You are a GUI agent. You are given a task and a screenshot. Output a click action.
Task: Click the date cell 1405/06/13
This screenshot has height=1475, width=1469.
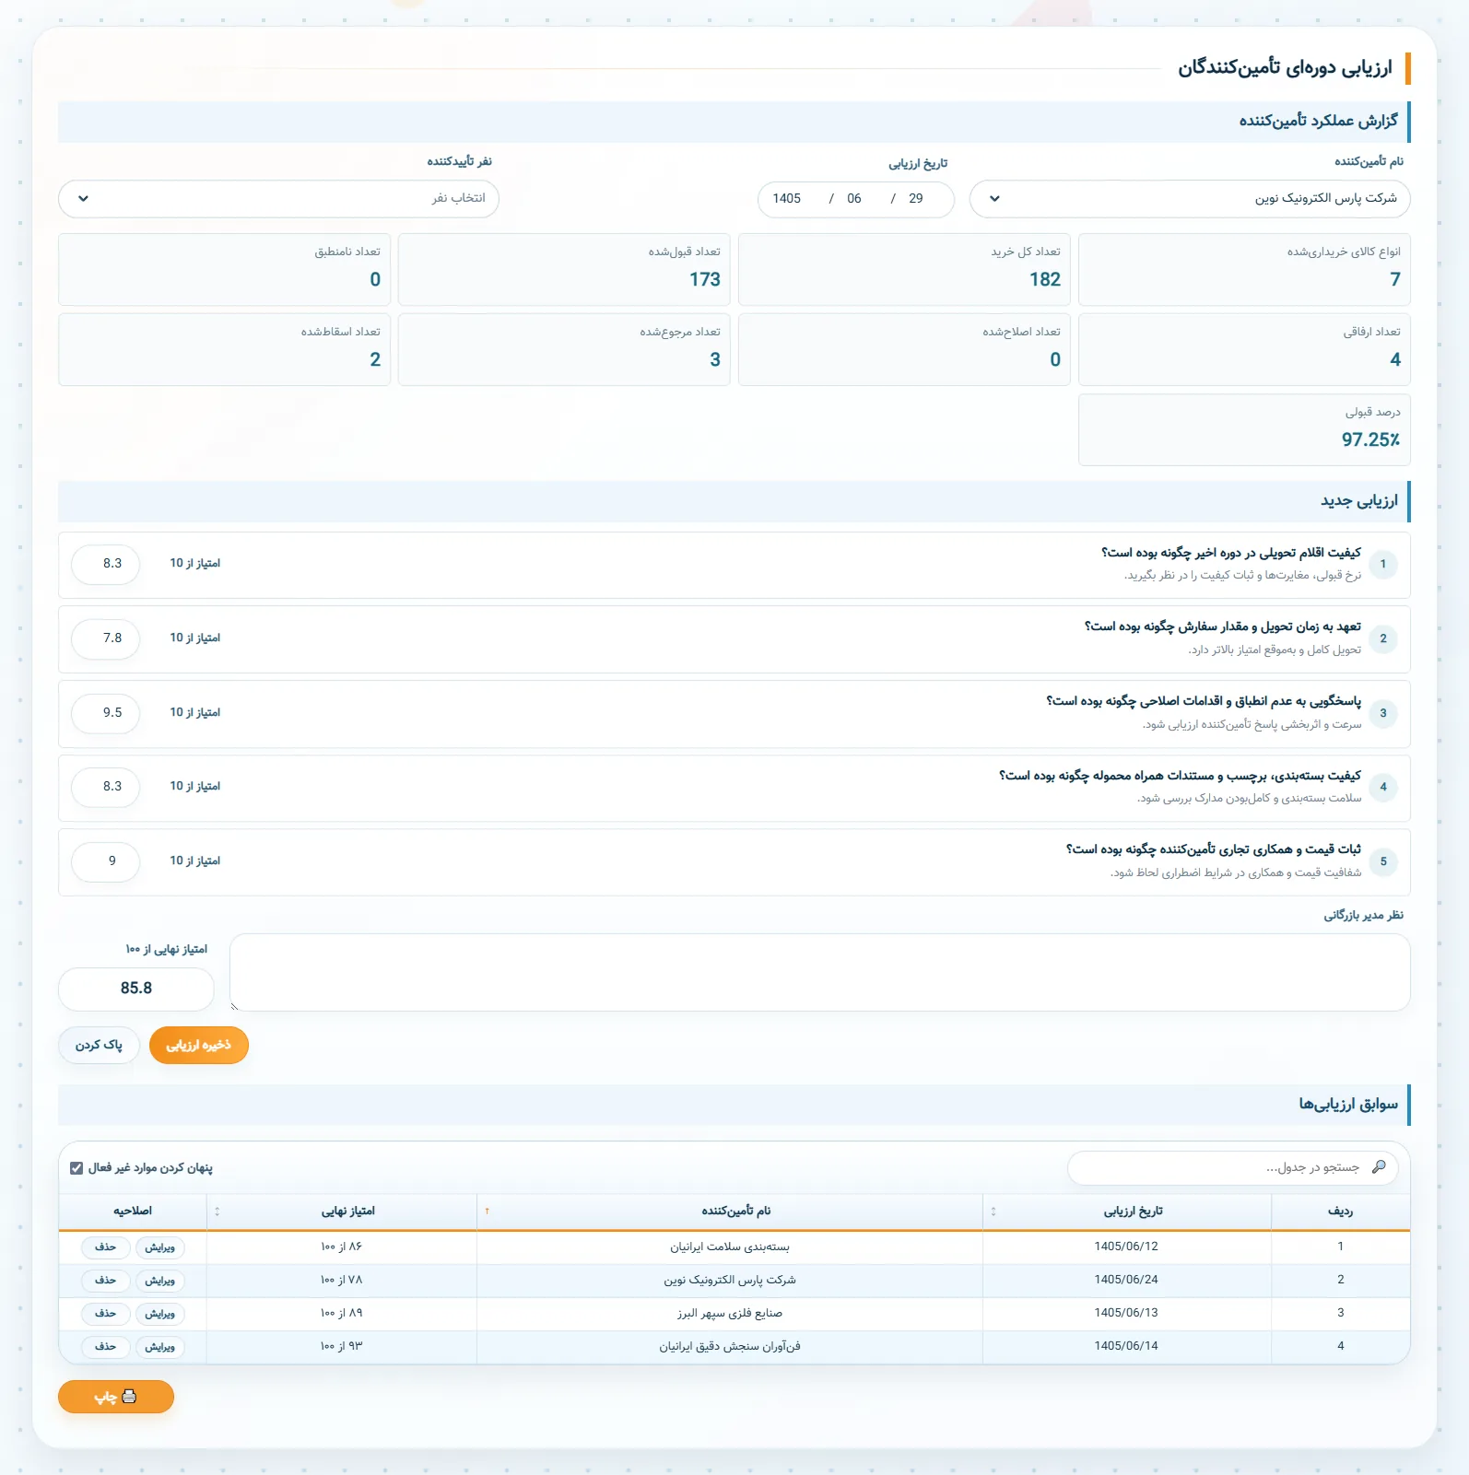click(x=1126, y=1313)
